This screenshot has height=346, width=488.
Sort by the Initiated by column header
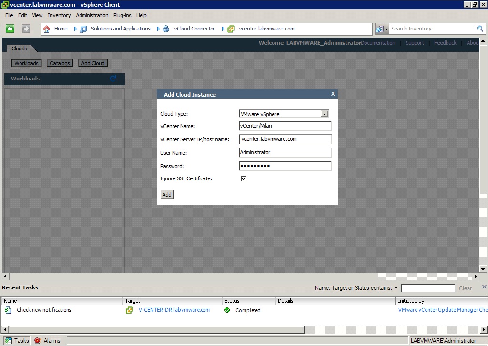click(442, 301)
